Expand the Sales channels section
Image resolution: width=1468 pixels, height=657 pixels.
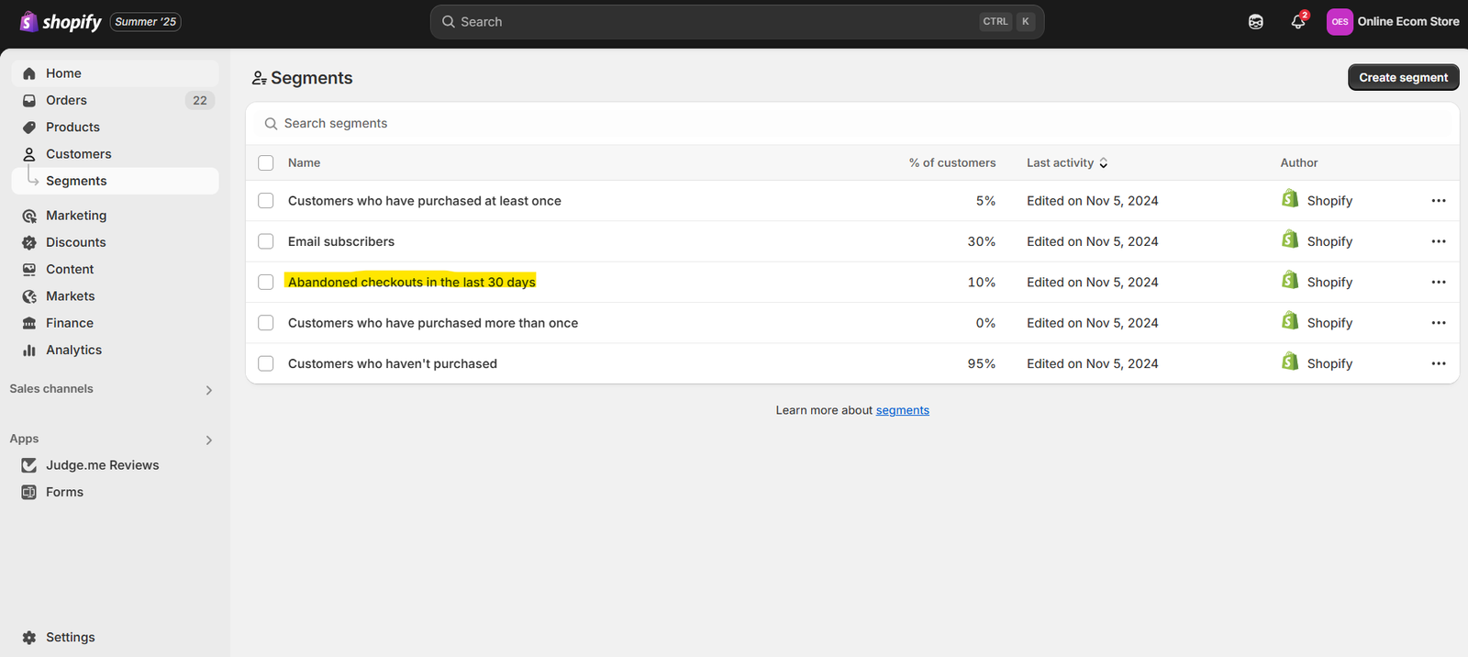(209, 390)
